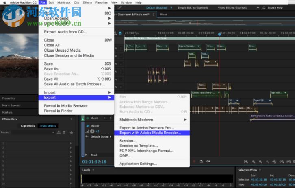Viewport: 295px width, 188px height.
Task: Open dropdown on the Sunset Pass clip
Action: 219,93
